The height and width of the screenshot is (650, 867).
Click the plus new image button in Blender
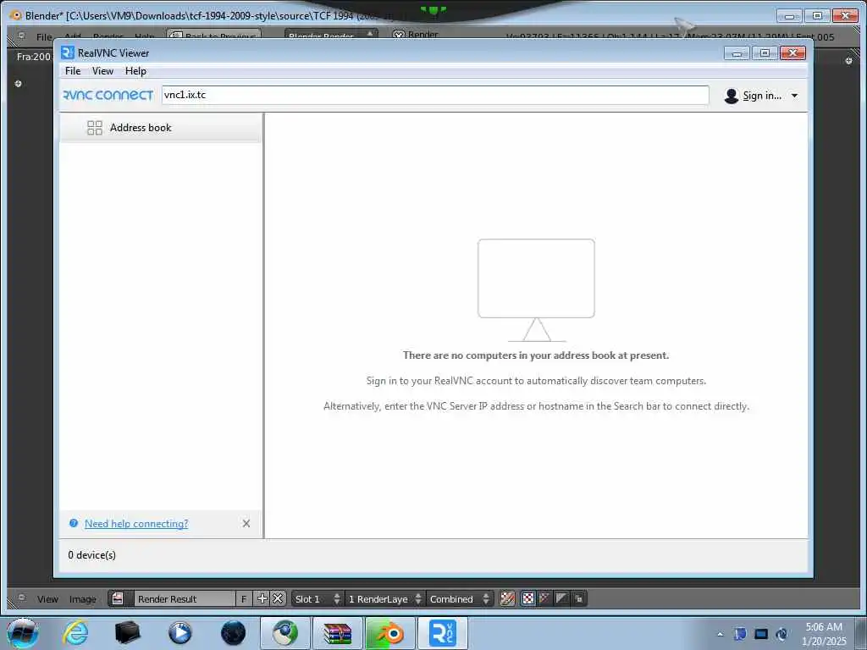[262, 598]
